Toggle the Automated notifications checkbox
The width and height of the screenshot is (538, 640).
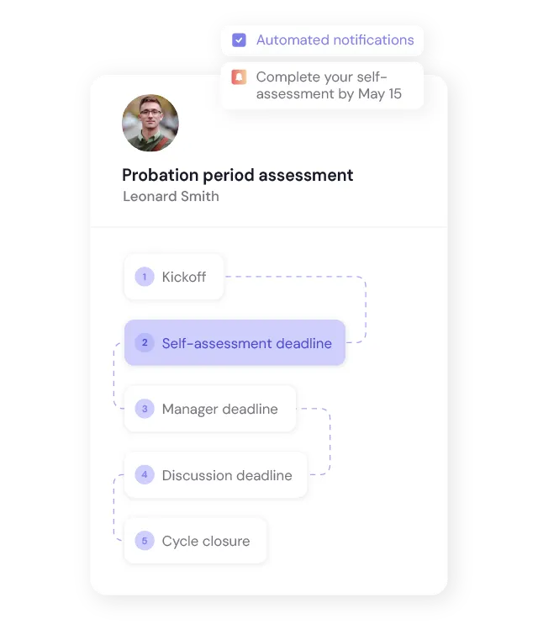[240, 40]
